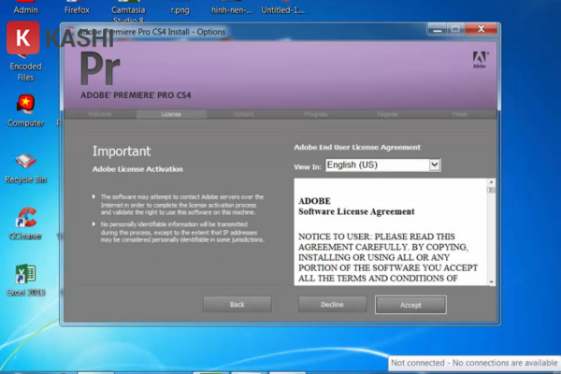Screen dimensions: 561x374
Task: Click inside the license agreement text box
Action: (x=388, y=234)
